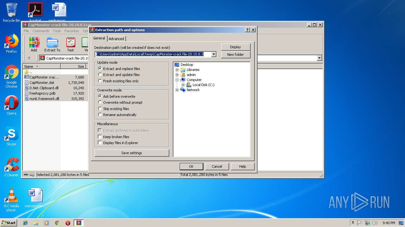Click the New folder button

tap(235, 55)
